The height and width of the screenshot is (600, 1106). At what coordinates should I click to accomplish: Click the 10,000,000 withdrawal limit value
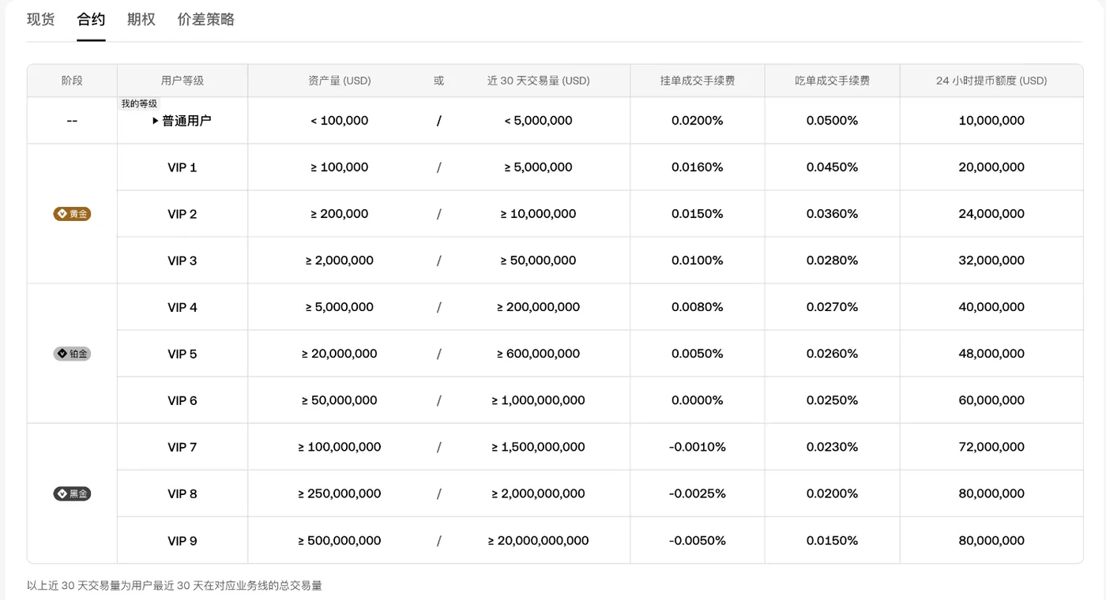tap(991, 121)
